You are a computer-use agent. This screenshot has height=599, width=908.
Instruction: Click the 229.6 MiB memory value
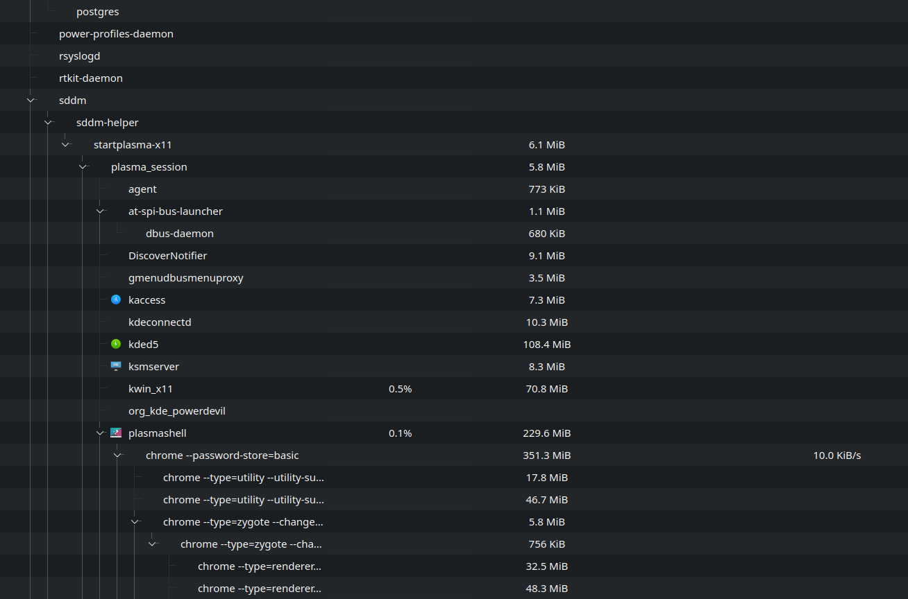pos(547,433)
